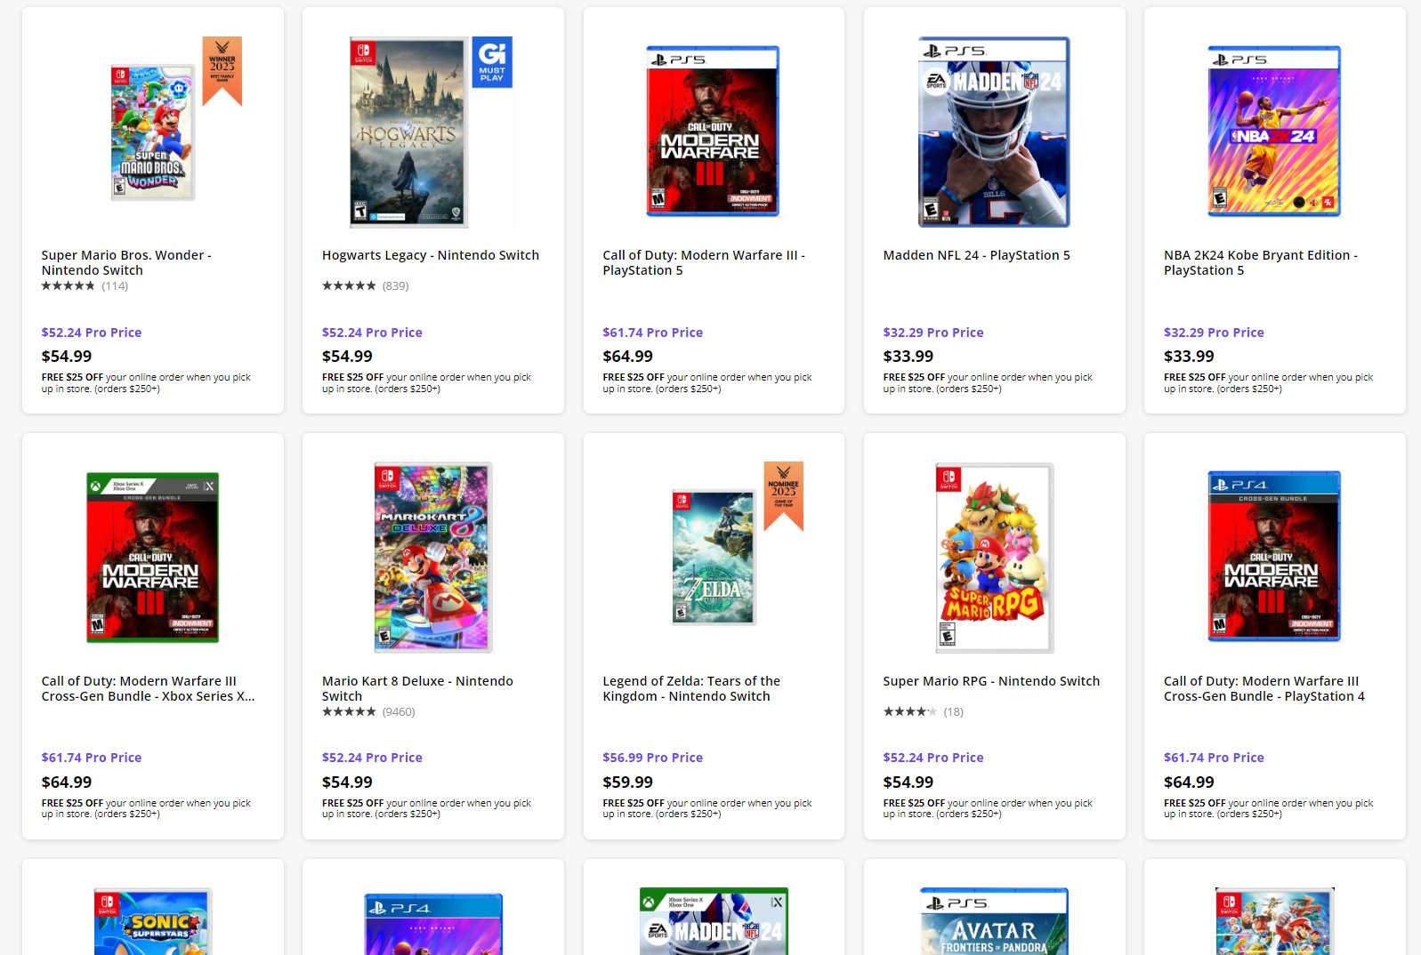The image size is (1421, 955).
Task: Click $52.24 Pro Price on Mario Wonder
Action: coord(92,333)
